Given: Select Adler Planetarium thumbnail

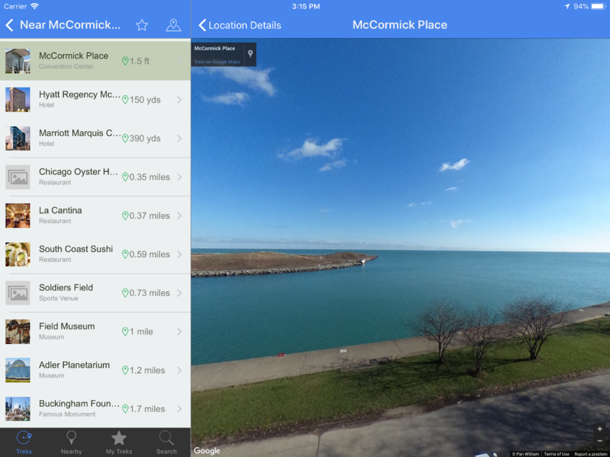Looking at the screenshot, I should tap(18, 370).
